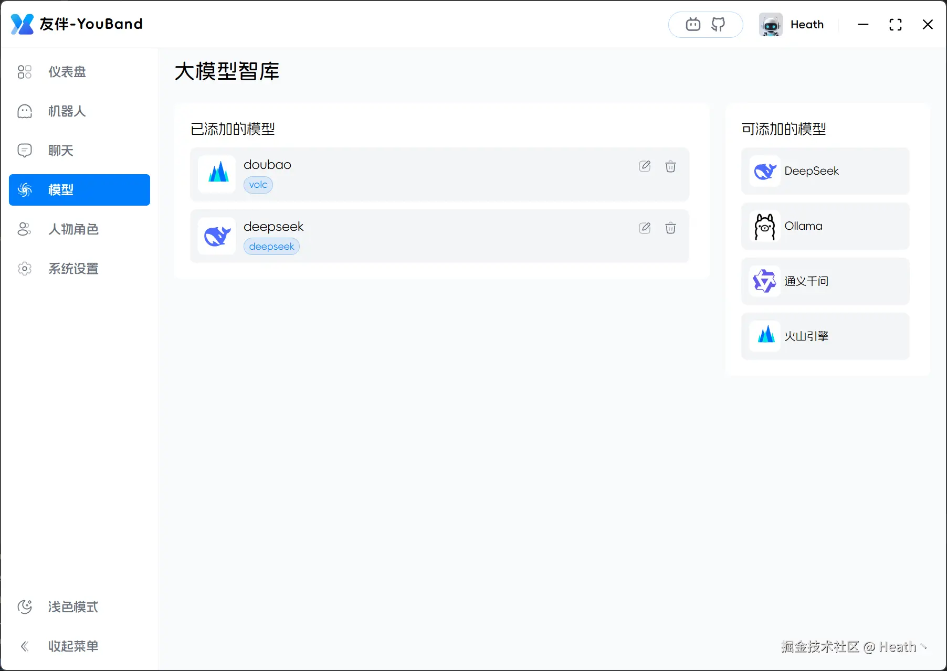This screenshot has height=671, width=947.
Task: Click the swirl model icon in sidebar
Action: [x=25, y=190]
